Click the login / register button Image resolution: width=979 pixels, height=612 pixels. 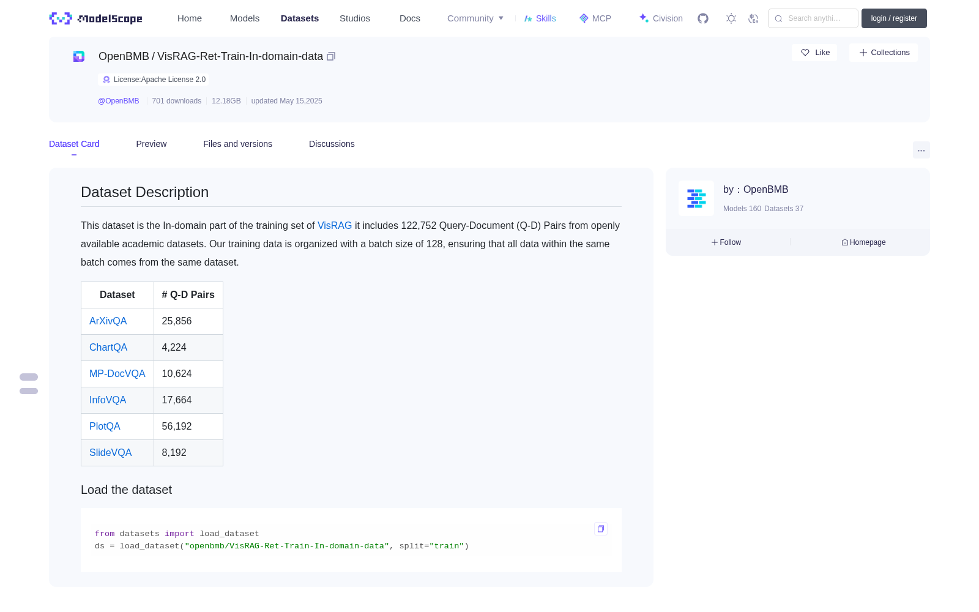point(894,18)
